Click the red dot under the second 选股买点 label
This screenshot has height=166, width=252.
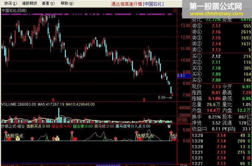click(x=140, y=139)
